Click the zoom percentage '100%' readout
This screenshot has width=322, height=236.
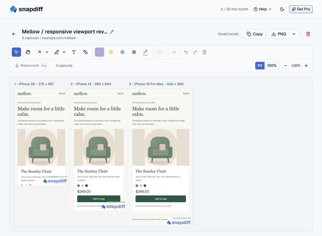pos(296,66)
